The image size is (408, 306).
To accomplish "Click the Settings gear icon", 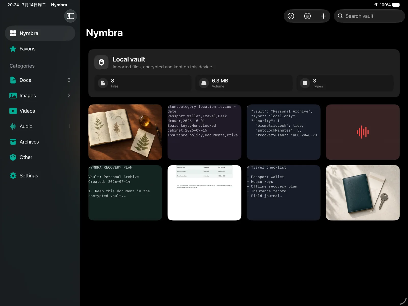I will [13, 176].
